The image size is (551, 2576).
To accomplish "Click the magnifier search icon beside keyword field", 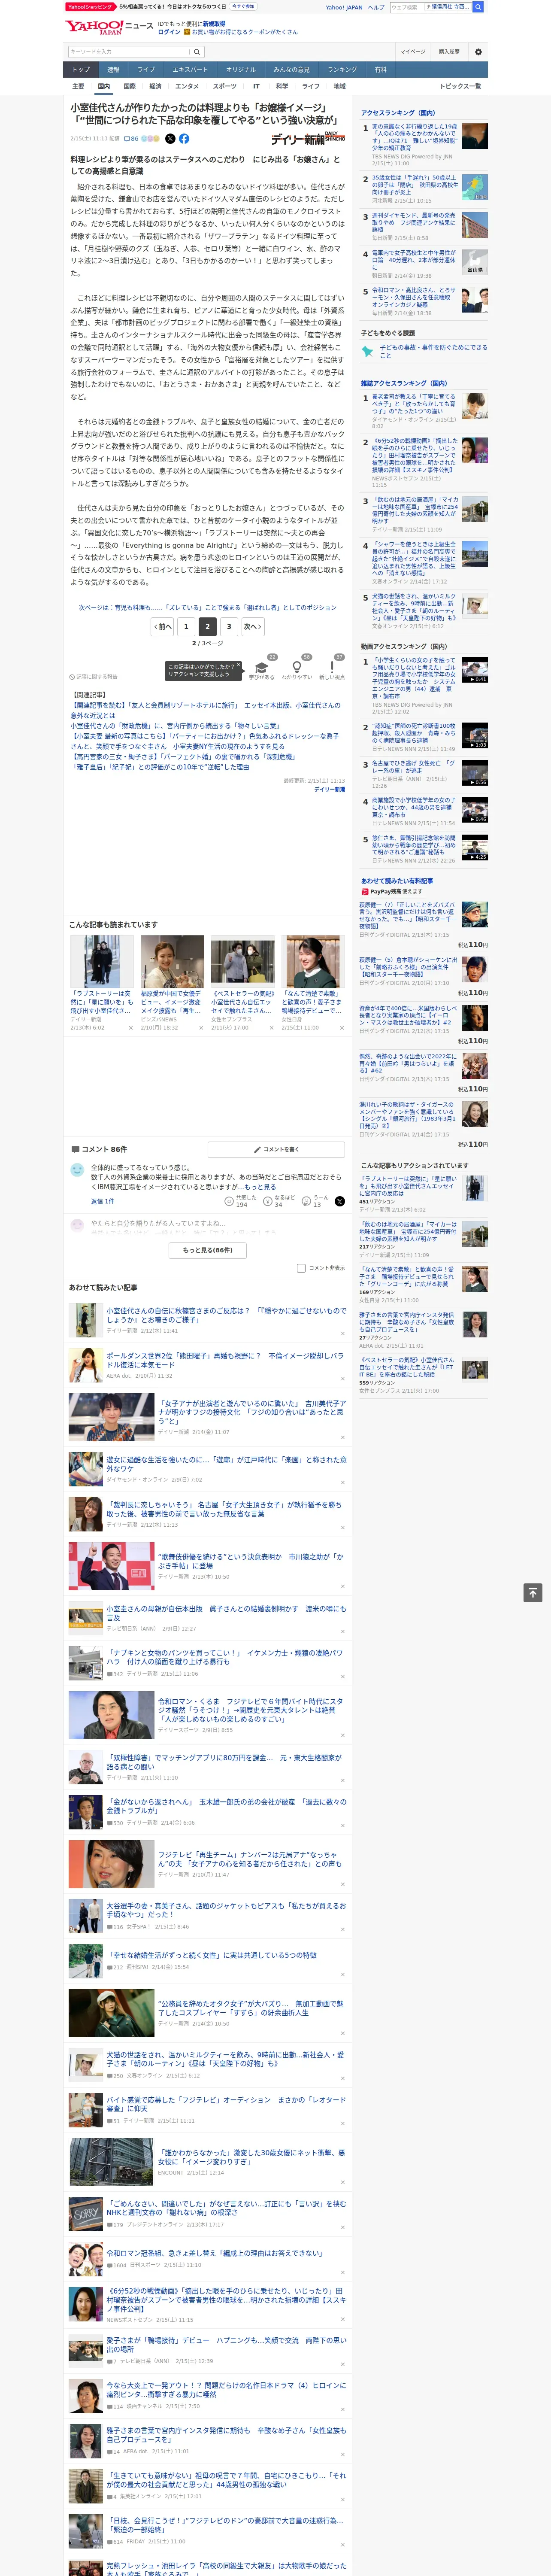I will [x=197, y=52].
